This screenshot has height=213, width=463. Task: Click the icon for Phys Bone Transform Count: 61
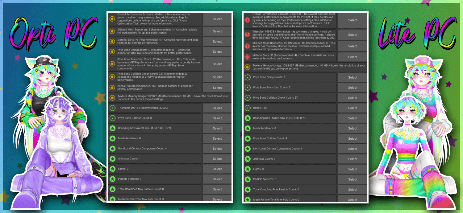tap(247, 88)
